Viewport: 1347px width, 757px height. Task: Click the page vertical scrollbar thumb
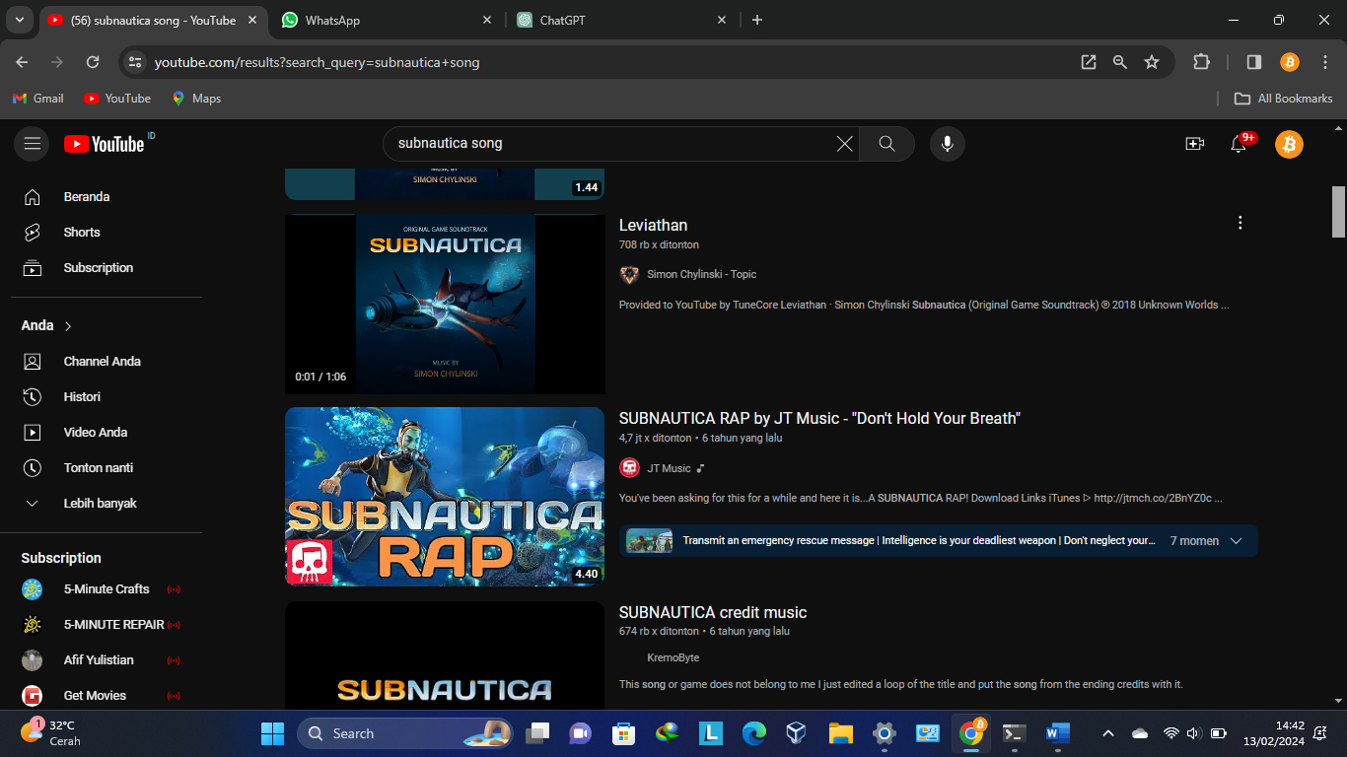click(1338, 212)
